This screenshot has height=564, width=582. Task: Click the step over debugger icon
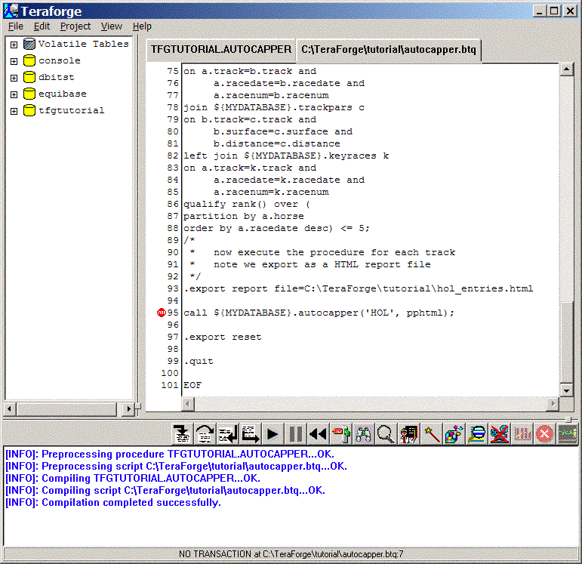click(205, 433)
